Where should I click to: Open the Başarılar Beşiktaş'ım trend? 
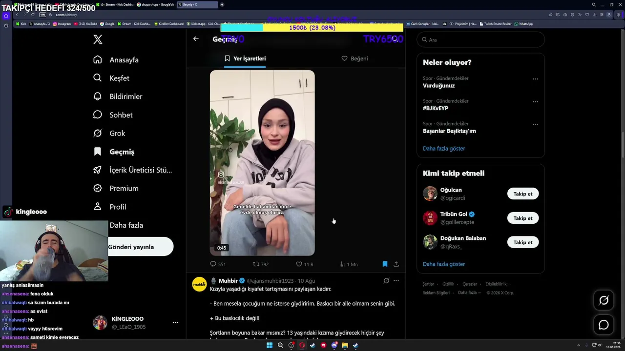[x=449, y=131]
